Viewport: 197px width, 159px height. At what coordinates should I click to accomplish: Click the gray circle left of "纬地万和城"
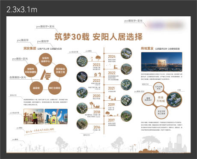148,99
